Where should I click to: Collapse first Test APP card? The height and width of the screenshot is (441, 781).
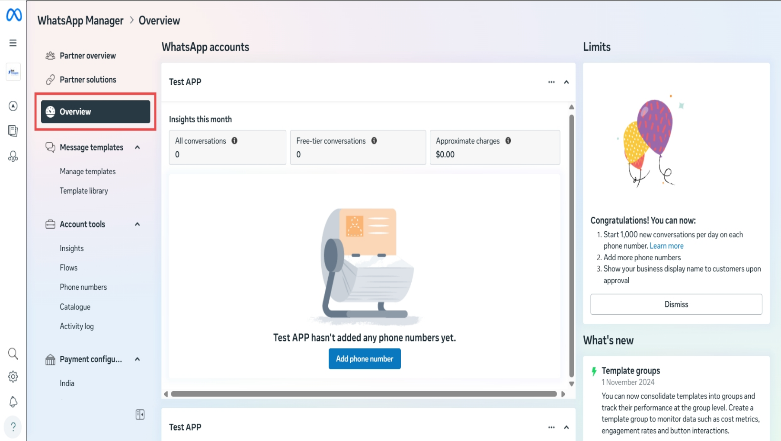pyautogui.click(x=567, y=82)
